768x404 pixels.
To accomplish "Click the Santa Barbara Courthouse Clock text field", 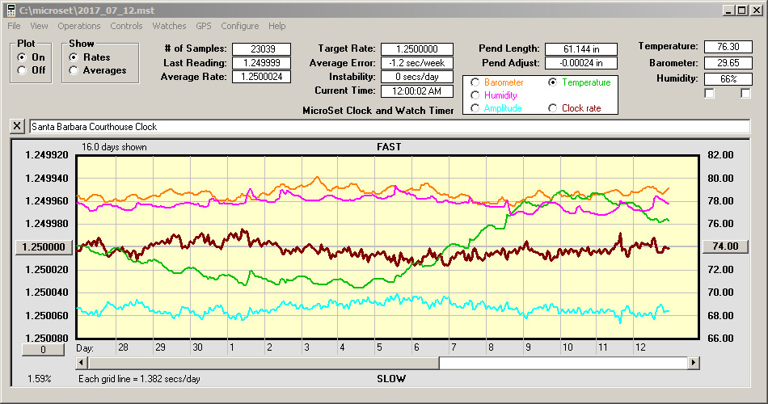I will pos(390,126).
